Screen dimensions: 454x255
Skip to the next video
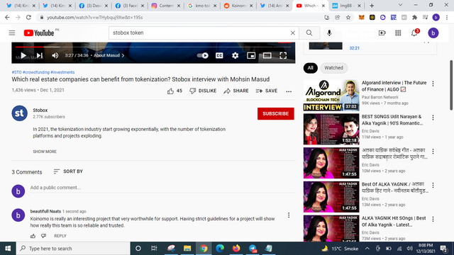(40, 55)
